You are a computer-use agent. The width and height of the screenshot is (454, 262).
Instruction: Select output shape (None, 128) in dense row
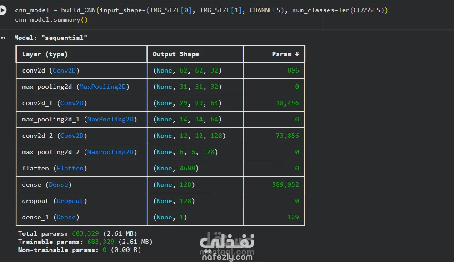point(174,185)
